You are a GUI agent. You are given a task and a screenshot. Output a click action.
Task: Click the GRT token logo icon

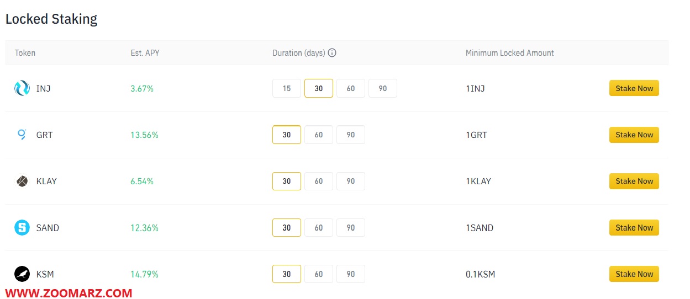22,135
